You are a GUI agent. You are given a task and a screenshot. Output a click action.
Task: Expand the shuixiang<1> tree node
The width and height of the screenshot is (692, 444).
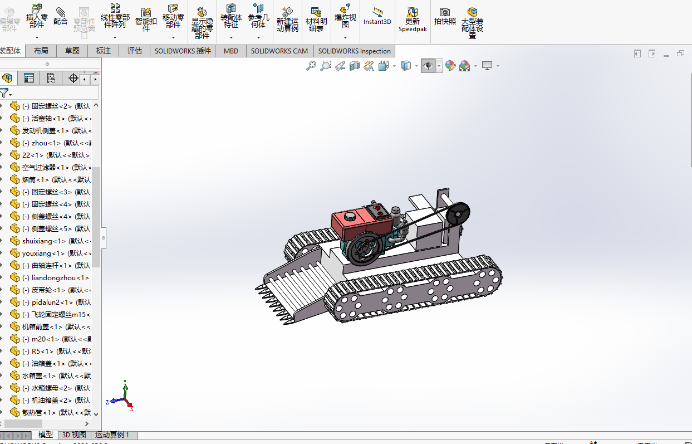tap(2, 241)
